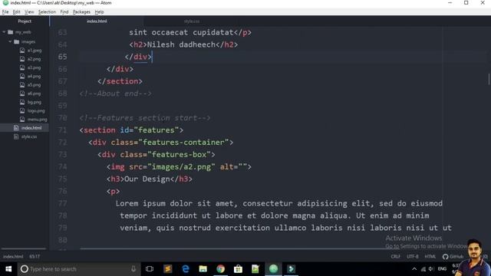Select the index.html editor tab

tap(97, 21)
